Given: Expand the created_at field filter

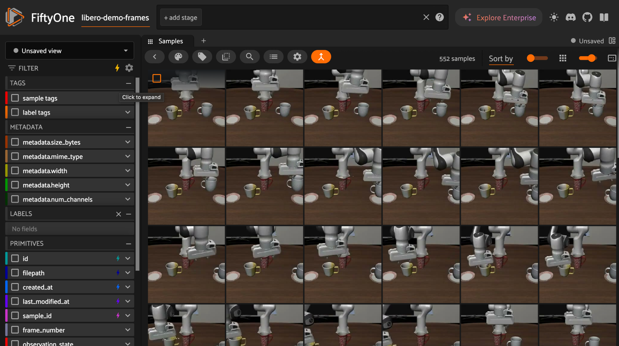Looking at the screenshot, I should click(x=128, y=287).
